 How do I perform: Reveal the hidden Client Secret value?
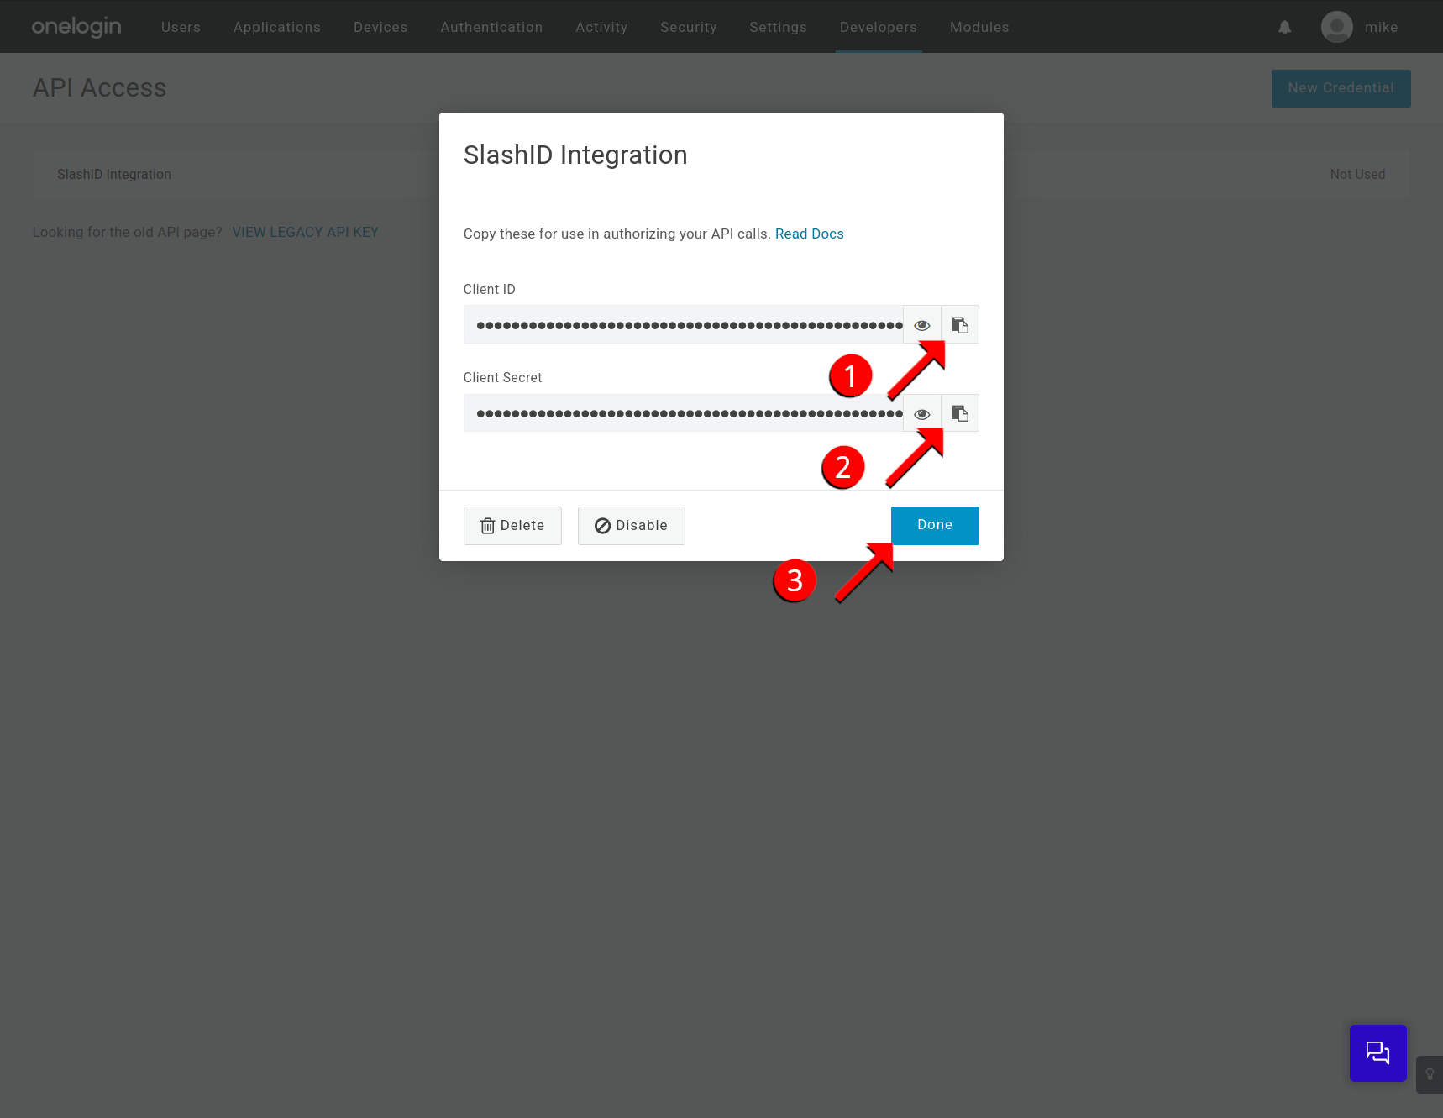[921, 412]
